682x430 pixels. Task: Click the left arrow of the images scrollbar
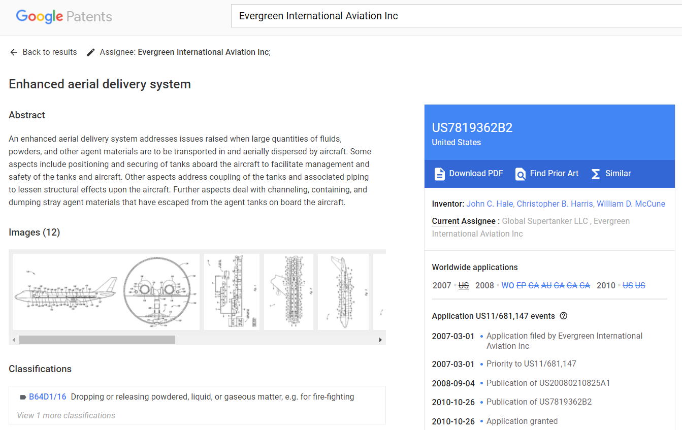pyautogui.click(x=14, y=340)
